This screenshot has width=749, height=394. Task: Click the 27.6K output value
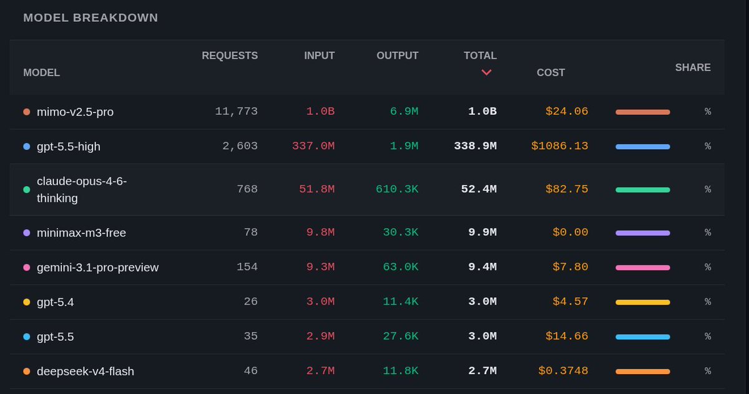[x=401, y=337]
